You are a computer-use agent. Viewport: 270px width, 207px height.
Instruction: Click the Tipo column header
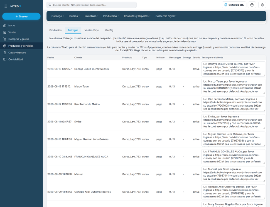145,57
